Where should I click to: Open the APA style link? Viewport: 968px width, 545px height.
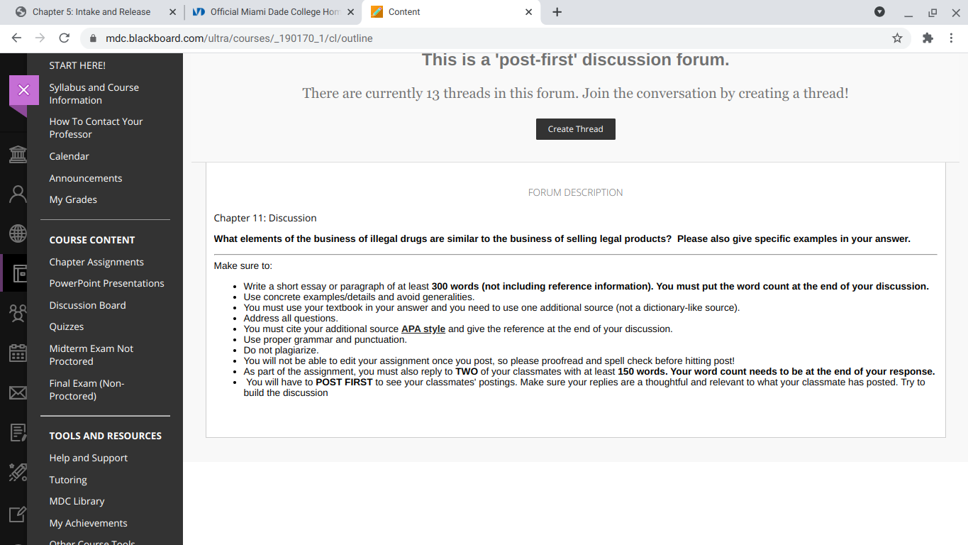[423, 329]
